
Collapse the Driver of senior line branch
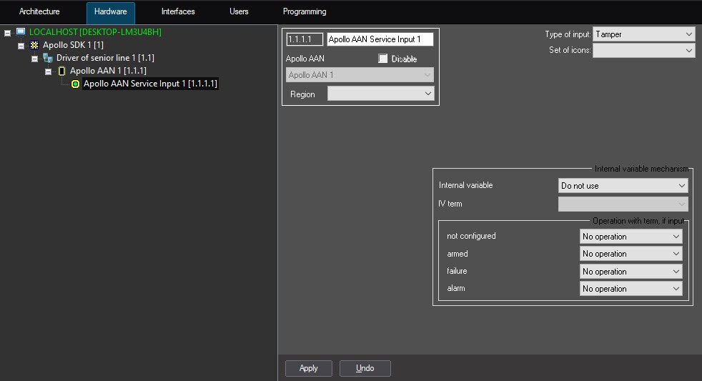click(34, 59)
